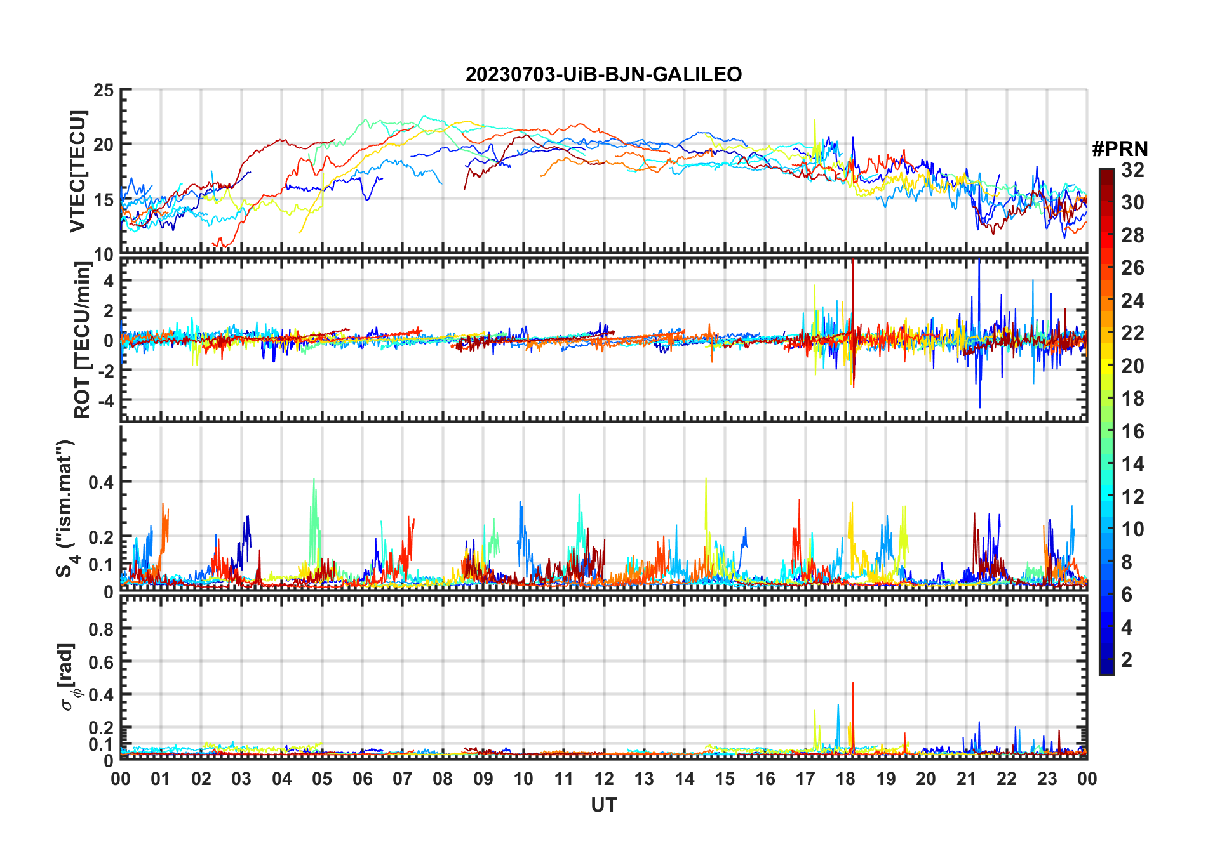Click x-axis tick label 22
Image resolution: width=1208 pixels, height=844 pixels.
[x=1007, y=779]
